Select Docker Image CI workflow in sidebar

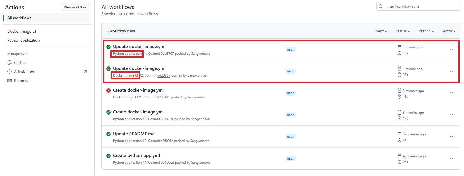pyautogui.click(x=22, y=31)
